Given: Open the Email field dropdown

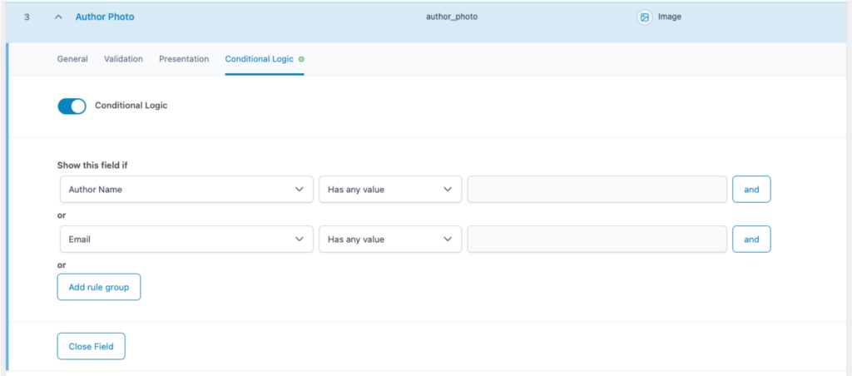Looking at the screenshot, I should 186,239.
